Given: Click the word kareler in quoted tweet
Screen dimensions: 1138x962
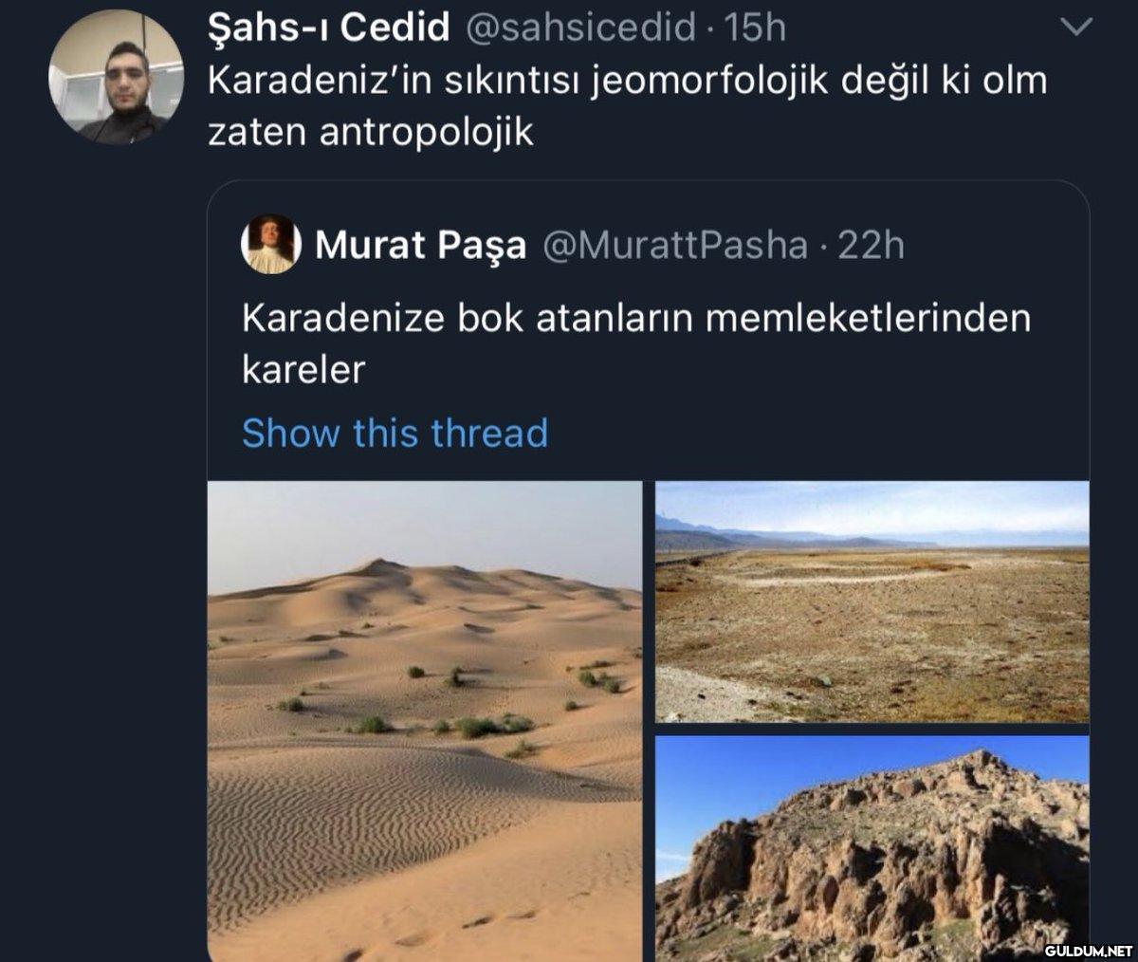Looking at the screenshot, I should click(303, 369).
